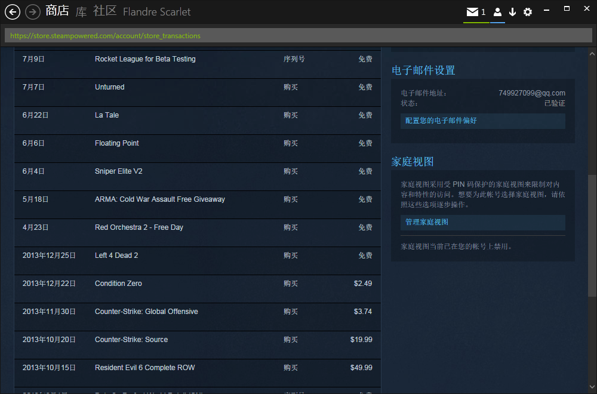This screenshot has width=597, height=394.
Task: Select Counter-Strike: Source transaction
Action: coord(198,345)
